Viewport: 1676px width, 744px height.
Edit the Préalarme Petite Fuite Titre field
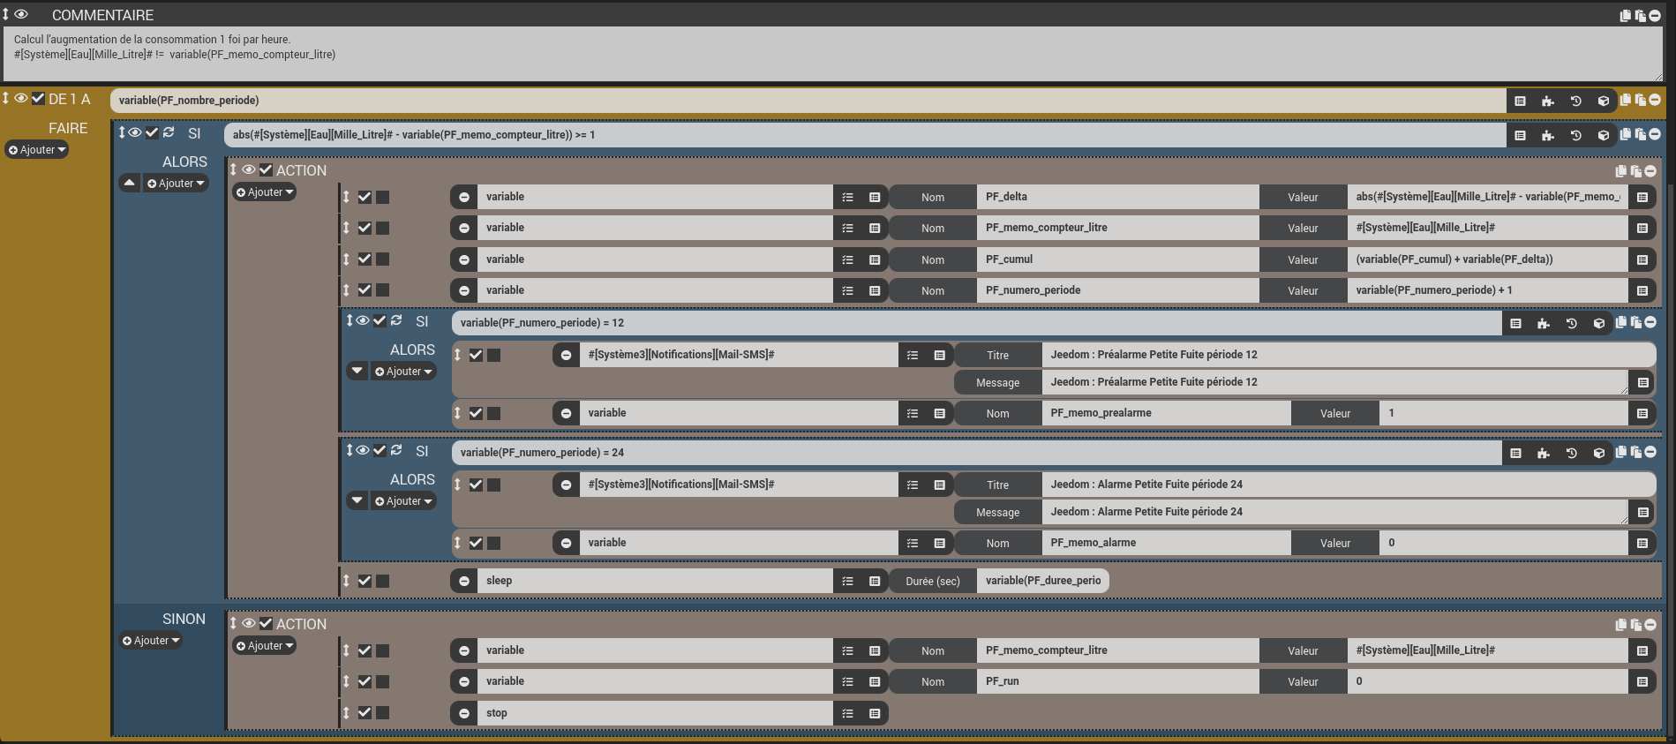(1347, 355)
